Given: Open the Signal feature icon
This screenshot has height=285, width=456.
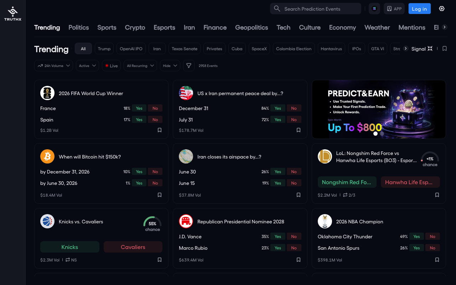Looking at the screenshot, I should pos(430,48).
